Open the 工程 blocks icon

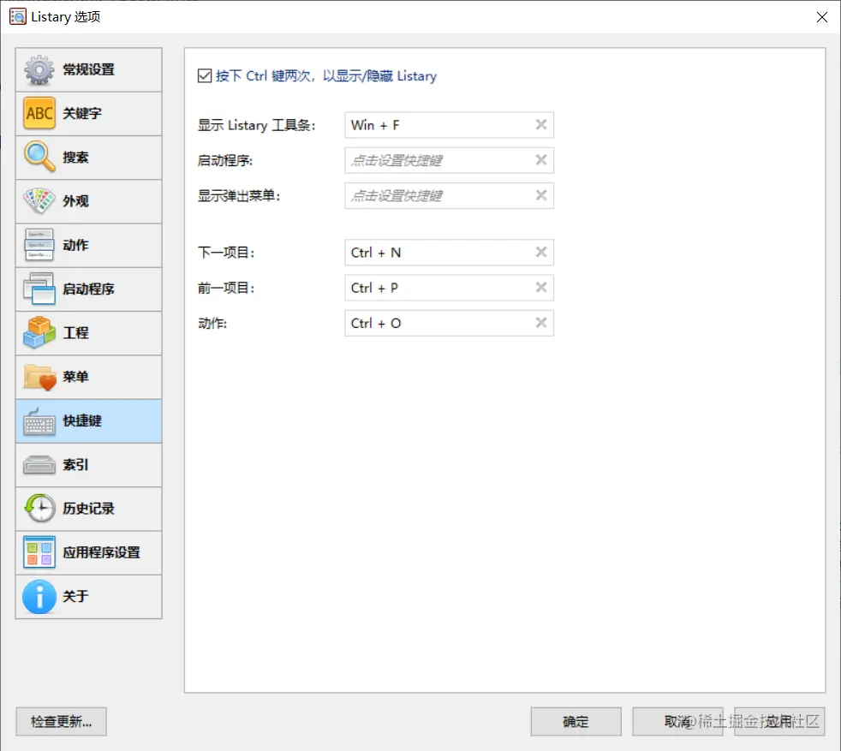point(39,332)
